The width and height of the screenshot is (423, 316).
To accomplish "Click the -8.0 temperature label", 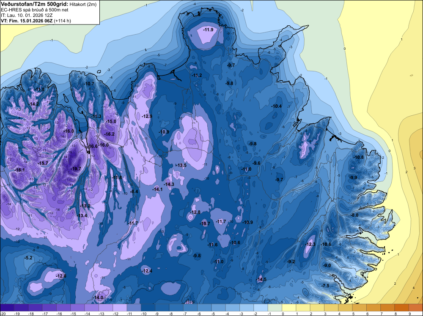I will [x=354, y=215].
